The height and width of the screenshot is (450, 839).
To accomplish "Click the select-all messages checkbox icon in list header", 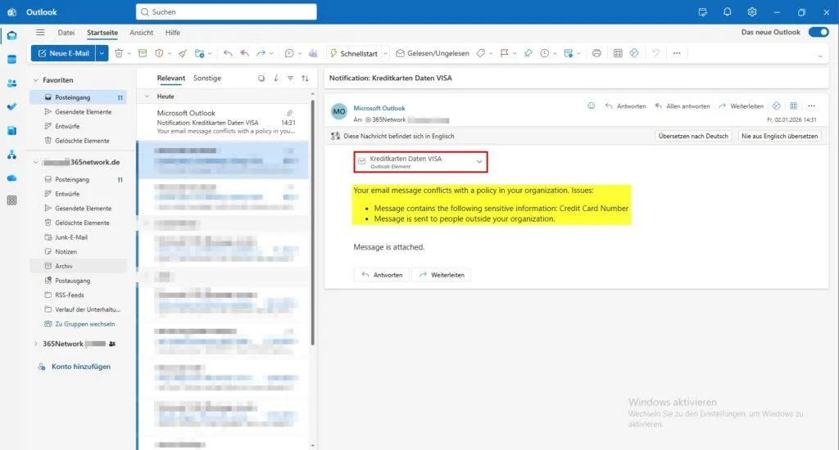I will pos(261,79).
